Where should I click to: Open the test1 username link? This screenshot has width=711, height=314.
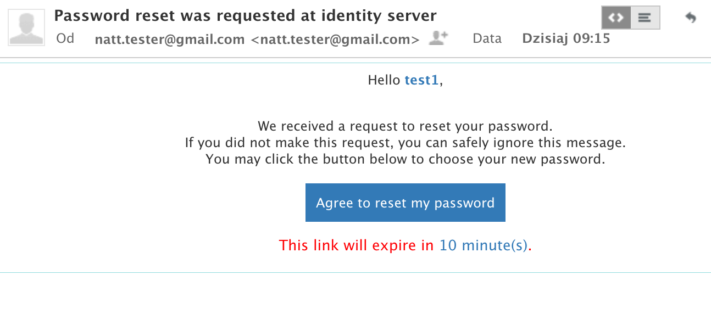pos(421,80)
